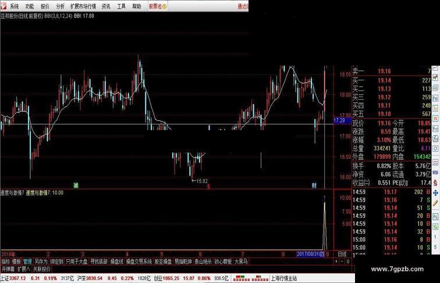Select the 泰山绝杀 indicator tab
The height and width of the screenshot is (283, 440).
(203, 261)
